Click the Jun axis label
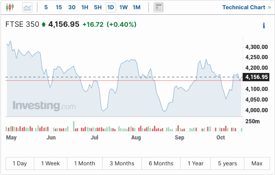The image size is (275, 175). (x=51, y=138)
